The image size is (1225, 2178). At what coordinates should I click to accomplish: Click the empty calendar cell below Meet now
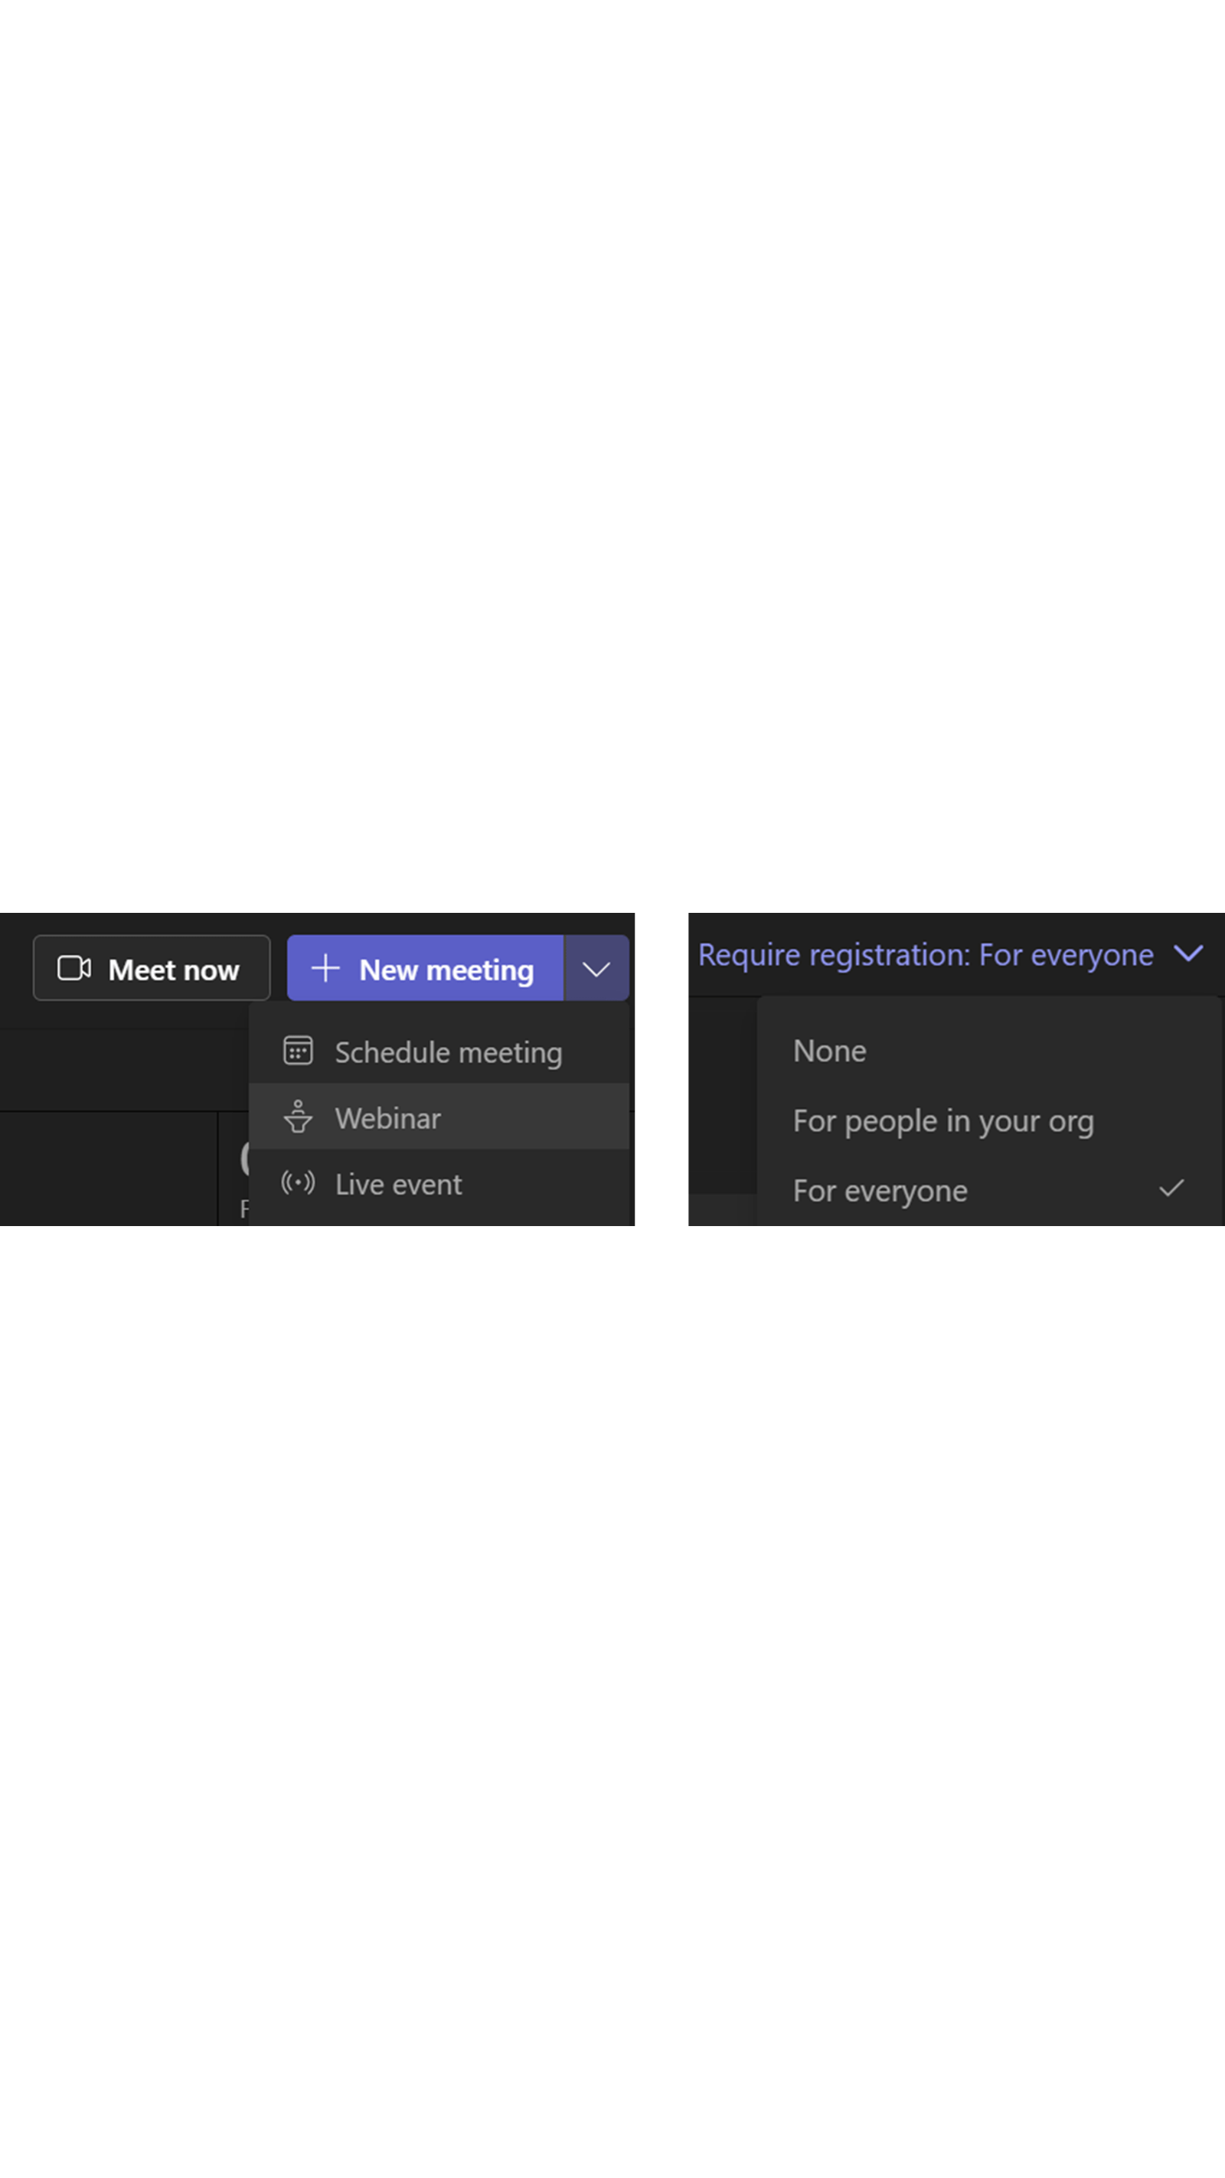coord(108,1169)
